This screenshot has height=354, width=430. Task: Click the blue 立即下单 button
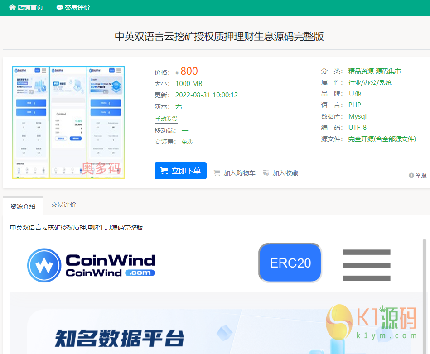[x=180, y=171]
